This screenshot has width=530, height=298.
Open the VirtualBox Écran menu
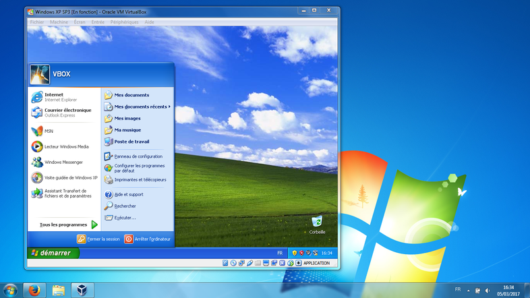point(80,22)
